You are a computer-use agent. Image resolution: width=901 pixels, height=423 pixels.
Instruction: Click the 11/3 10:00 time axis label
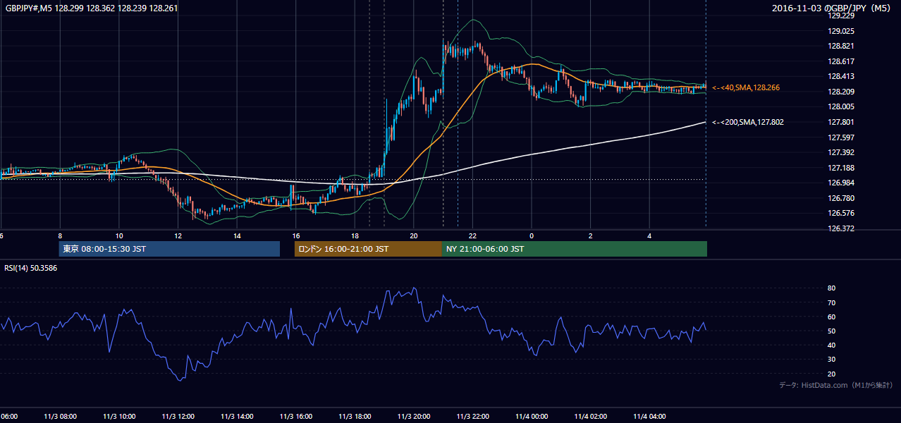[118, 416]
